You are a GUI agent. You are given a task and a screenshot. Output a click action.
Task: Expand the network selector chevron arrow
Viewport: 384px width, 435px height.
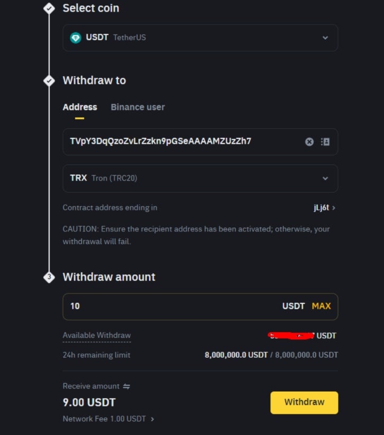click(325, 178)
